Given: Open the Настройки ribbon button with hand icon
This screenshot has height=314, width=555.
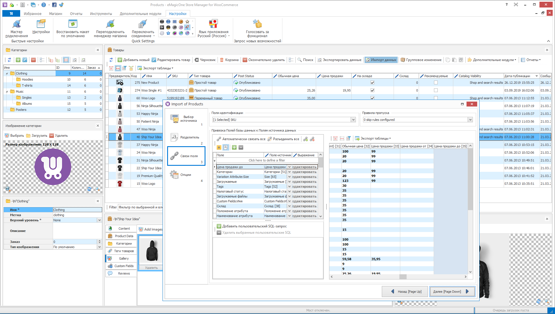Looking at the screenshot, I should click(41, 27).
